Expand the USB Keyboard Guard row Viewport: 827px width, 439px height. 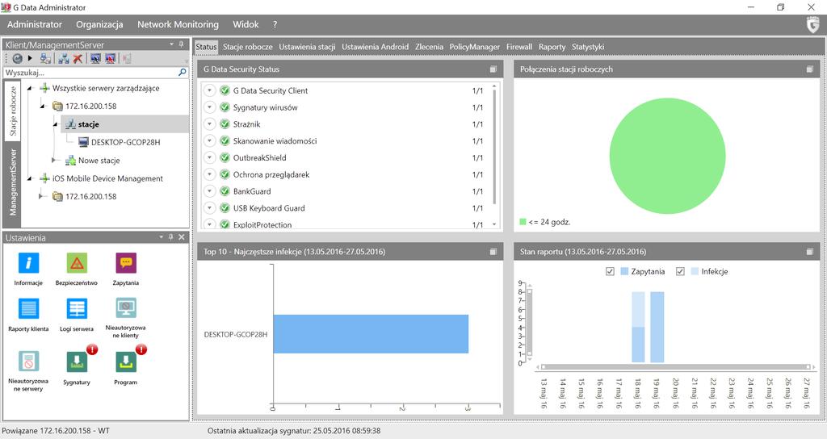pos(209,208)
